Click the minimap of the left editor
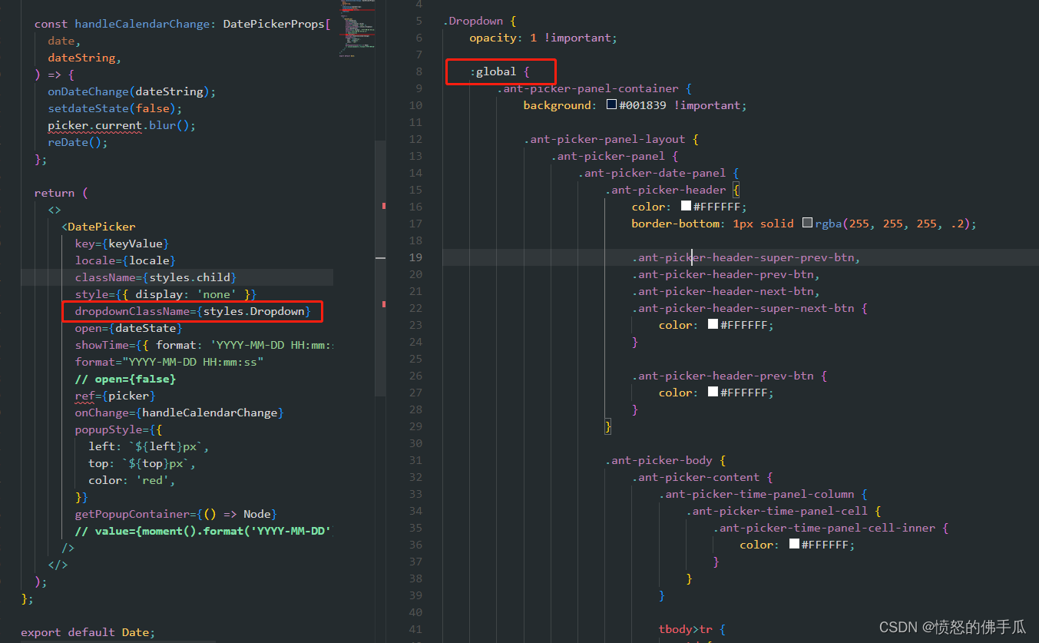Screen dimensions: 1039x643 tap(356, 31)
